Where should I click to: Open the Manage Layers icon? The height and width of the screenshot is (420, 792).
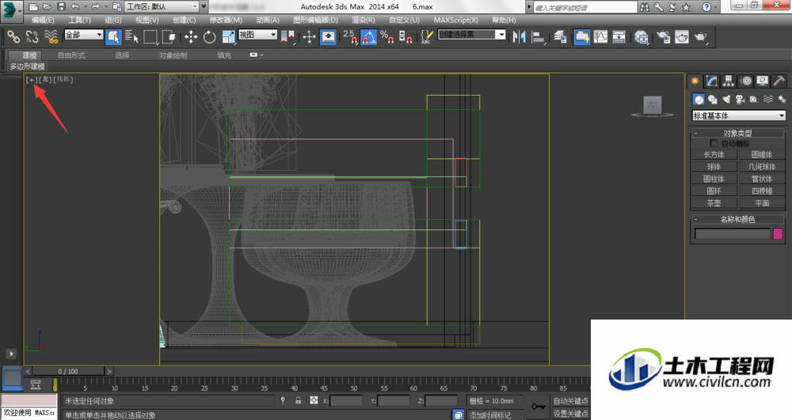pos(560,37)
